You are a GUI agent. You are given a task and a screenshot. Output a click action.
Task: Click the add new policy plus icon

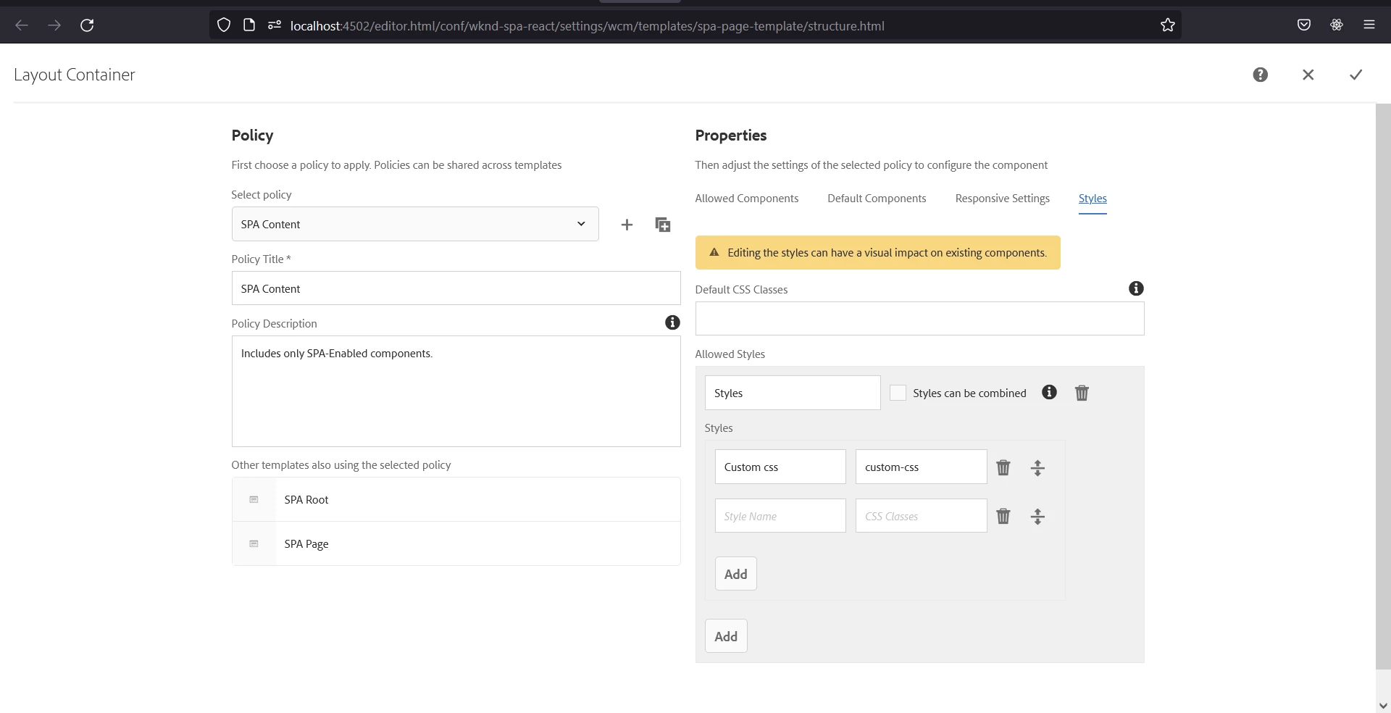pyautogui.click(x=627, y=225)
